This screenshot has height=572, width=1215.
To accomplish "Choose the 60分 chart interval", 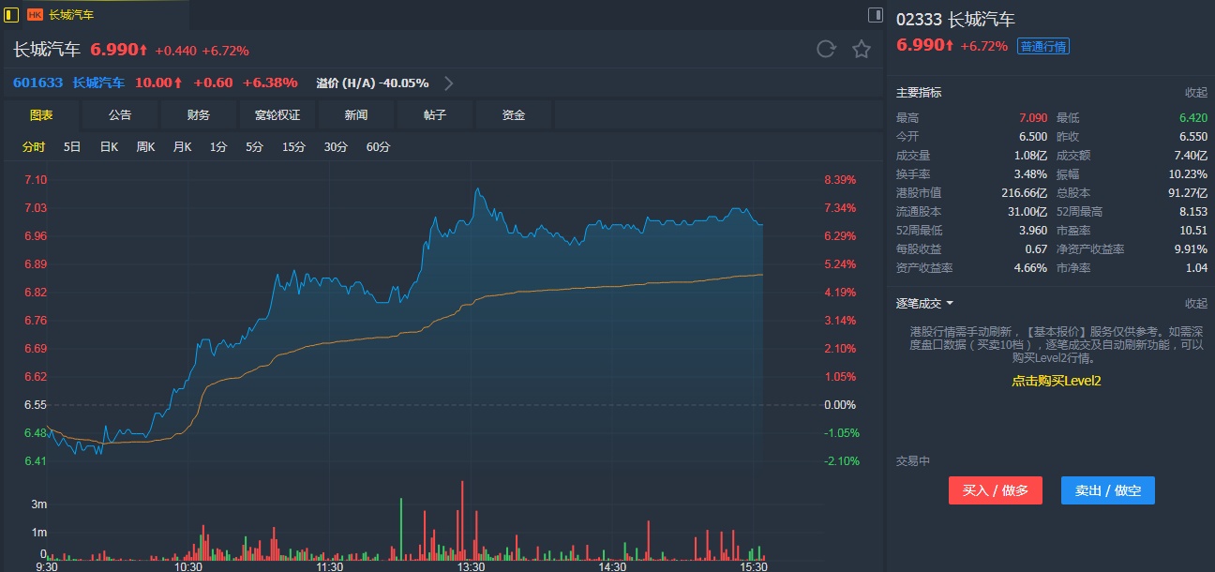I will coord(378,147).
